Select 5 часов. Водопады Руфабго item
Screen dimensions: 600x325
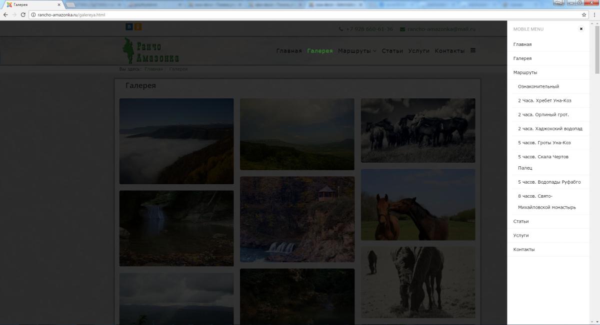tap(549, 182)
